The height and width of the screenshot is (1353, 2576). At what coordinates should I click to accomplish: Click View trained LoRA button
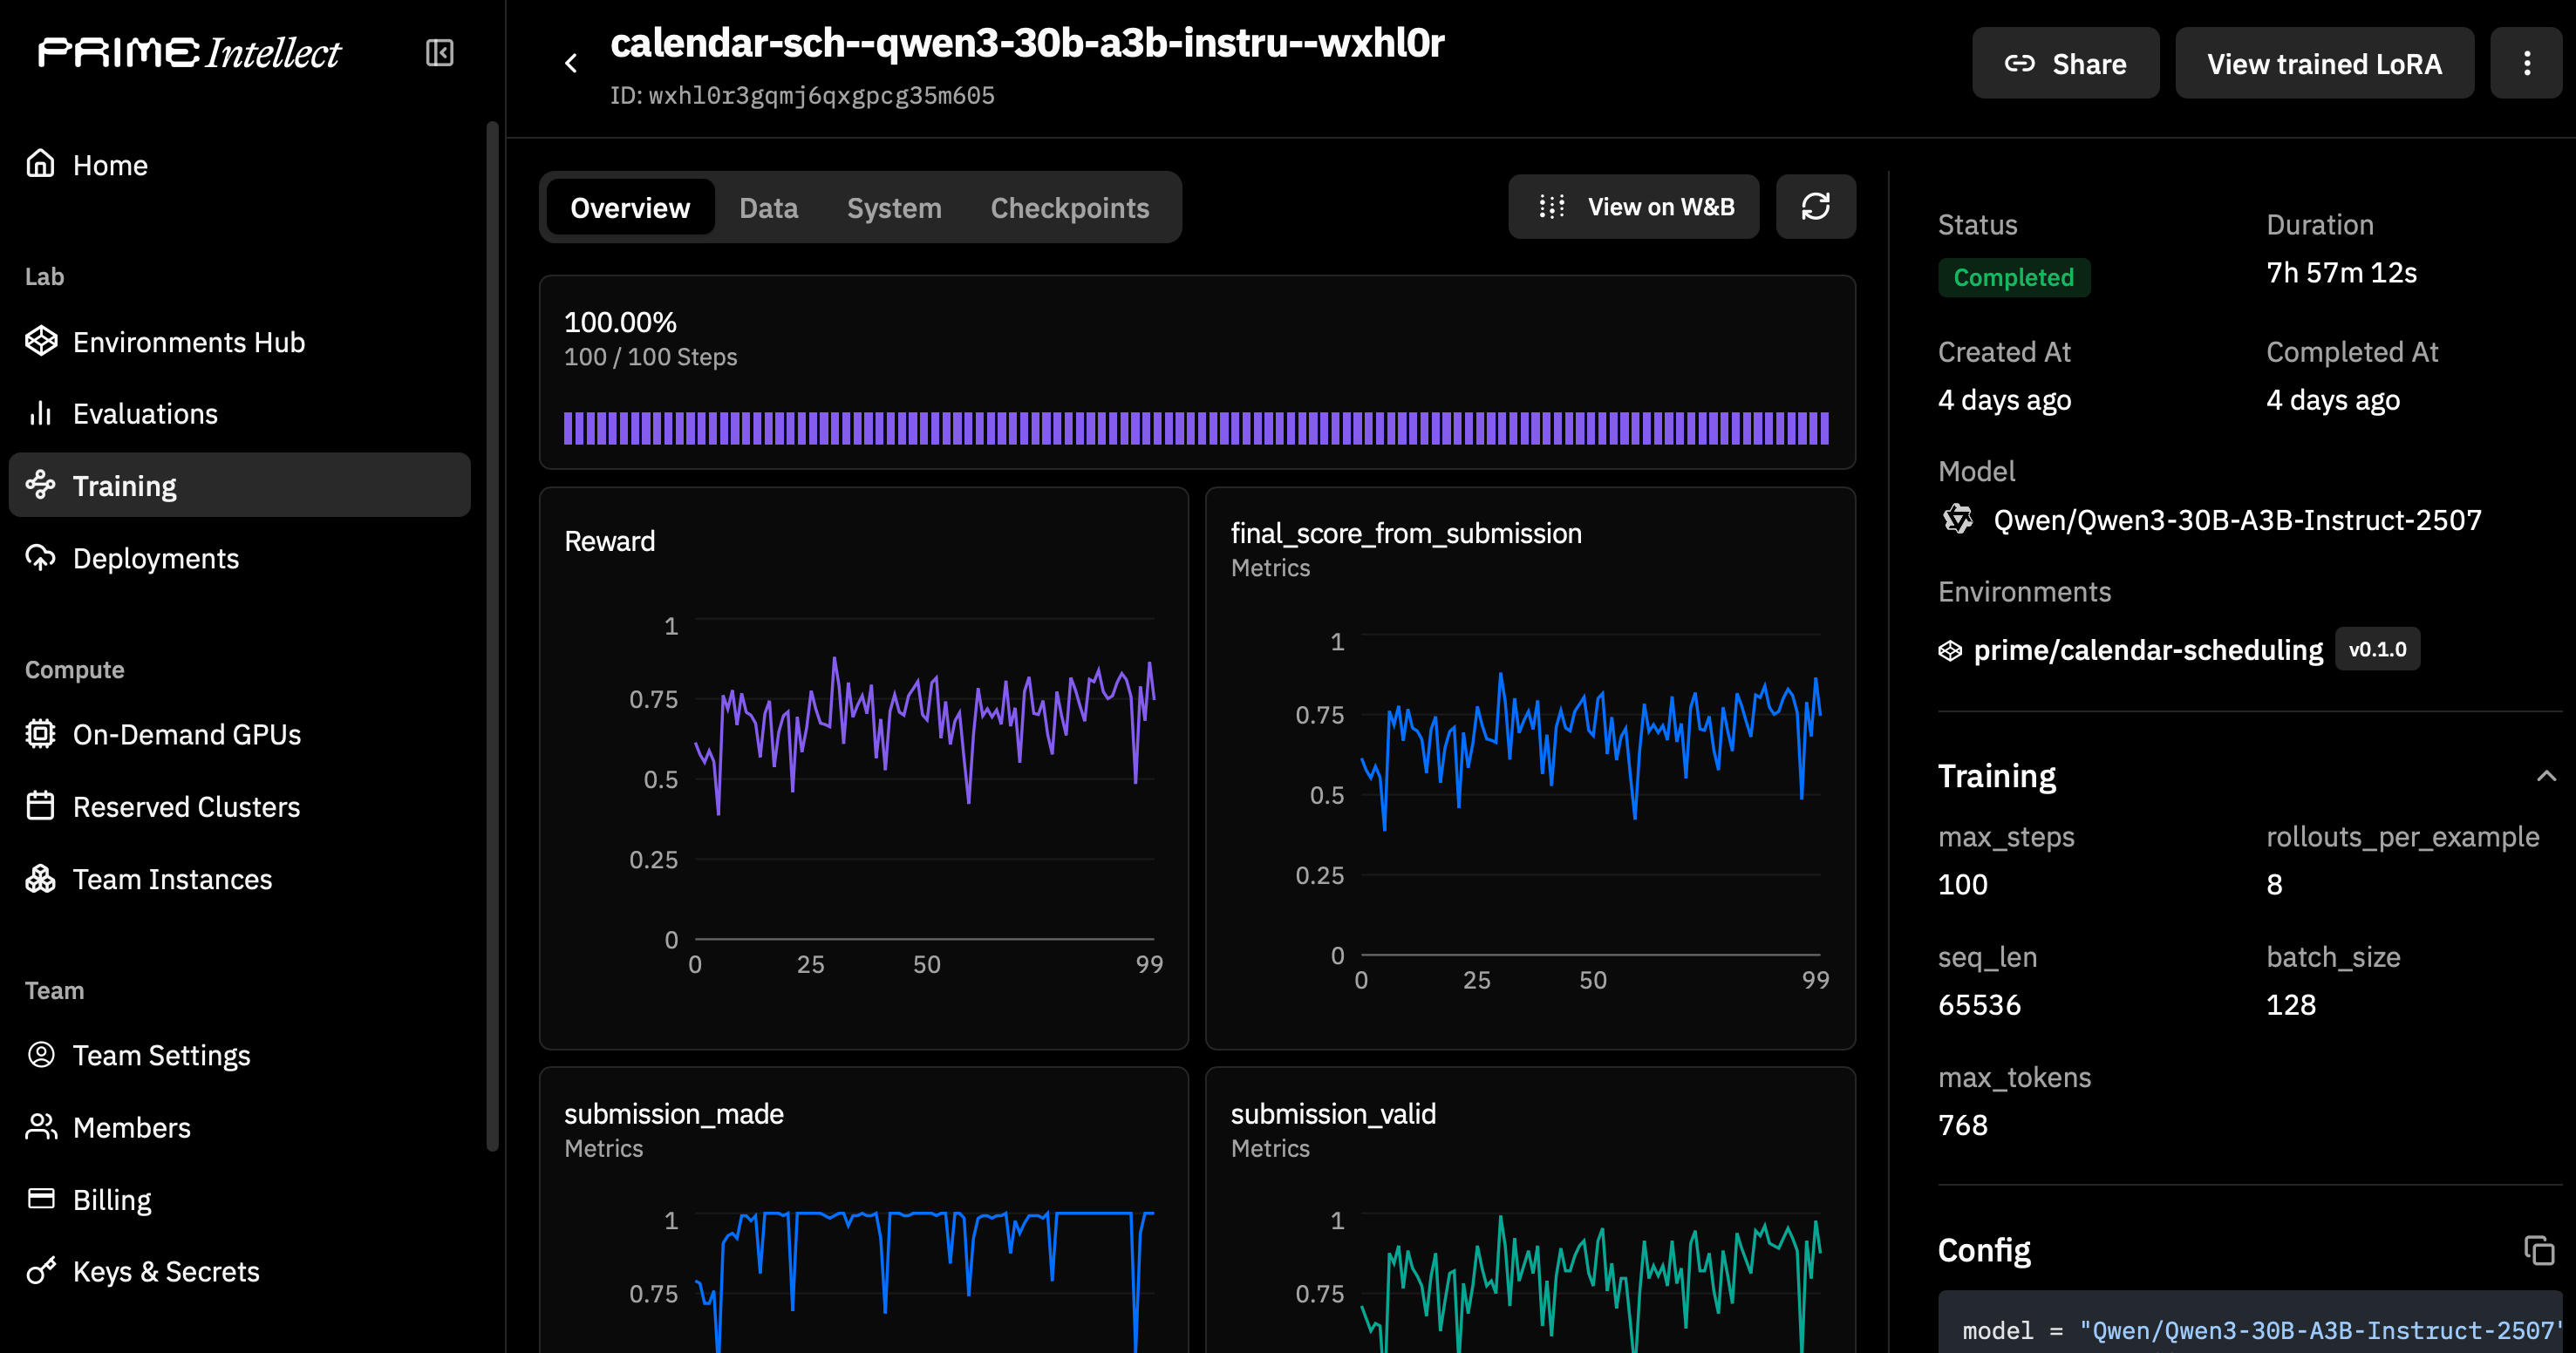tap(2324, 63)
